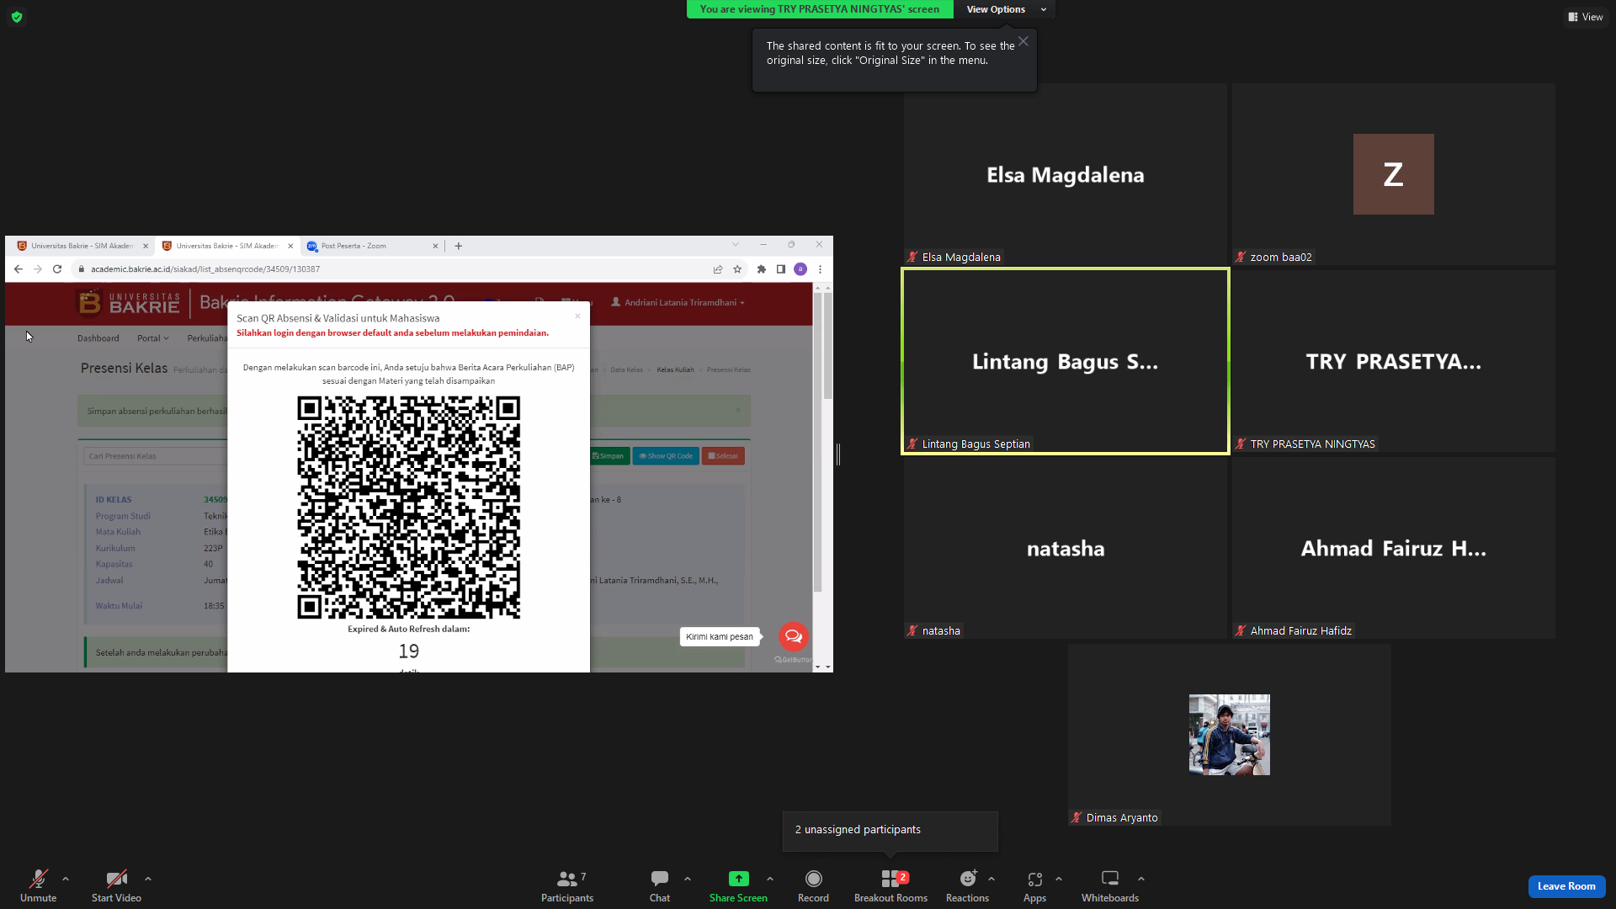Open the Chat panel
Image resolution: width=1616 pixels, height=909 pixels.
(x=660, y=886)
